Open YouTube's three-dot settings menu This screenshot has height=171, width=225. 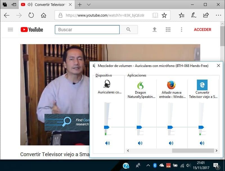pos(181,29)
